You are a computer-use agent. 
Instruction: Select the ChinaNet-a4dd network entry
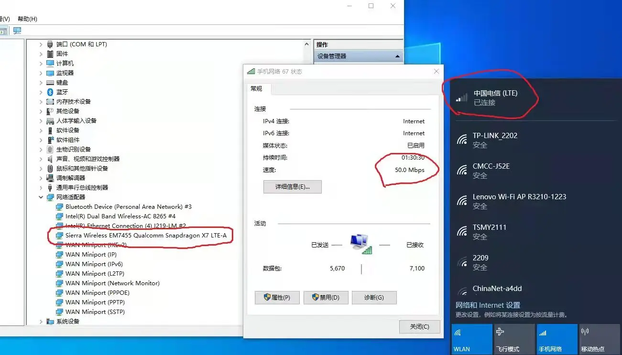point(535,289)
